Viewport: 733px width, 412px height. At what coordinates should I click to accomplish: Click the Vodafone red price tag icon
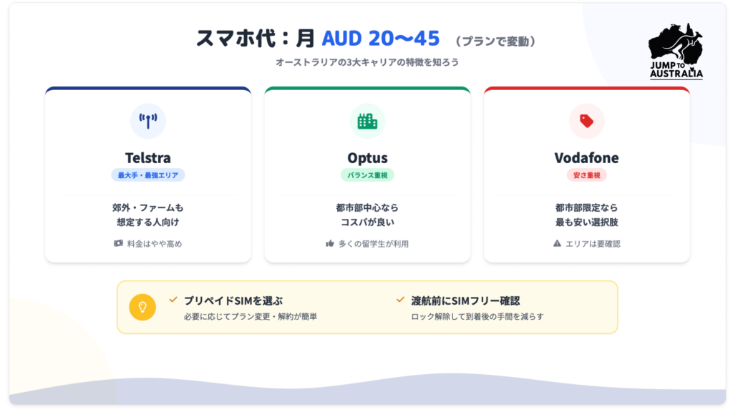point(586,121)
